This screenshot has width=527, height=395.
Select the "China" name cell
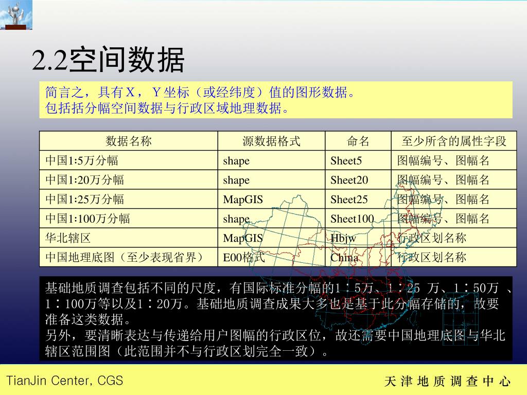(358, 257)
